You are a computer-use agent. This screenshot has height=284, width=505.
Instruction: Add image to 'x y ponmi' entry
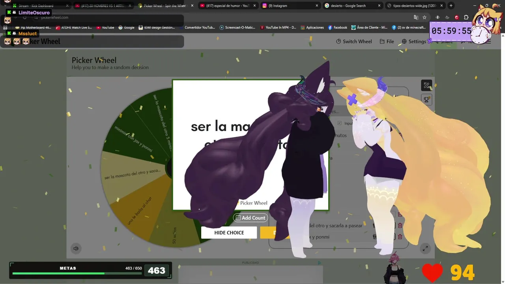click(x=375, y=237)
